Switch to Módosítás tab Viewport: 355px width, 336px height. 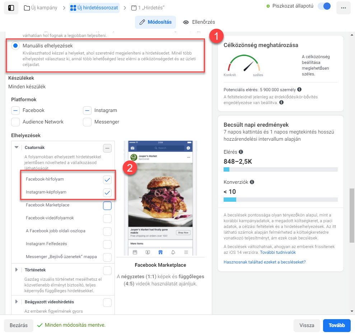tap(155, 22)
